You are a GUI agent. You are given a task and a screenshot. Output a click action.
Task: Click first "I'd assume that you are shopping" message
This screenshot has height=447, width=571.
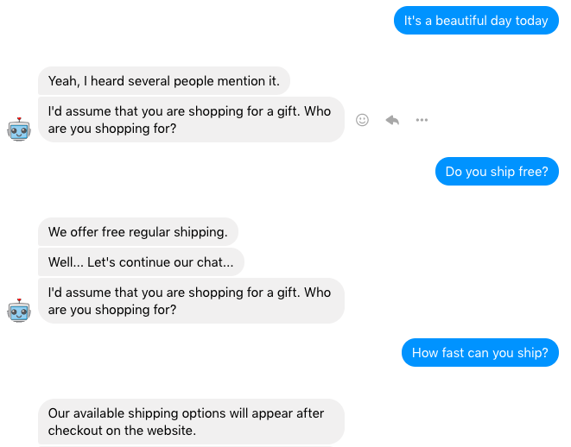pos(191,120)
